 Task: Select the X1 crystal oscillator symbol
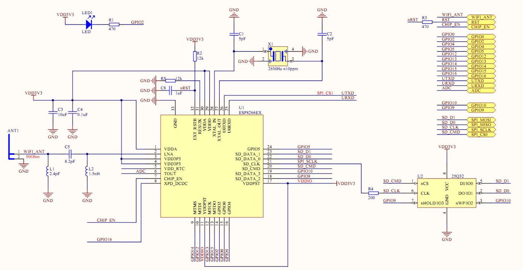point(278,56)
